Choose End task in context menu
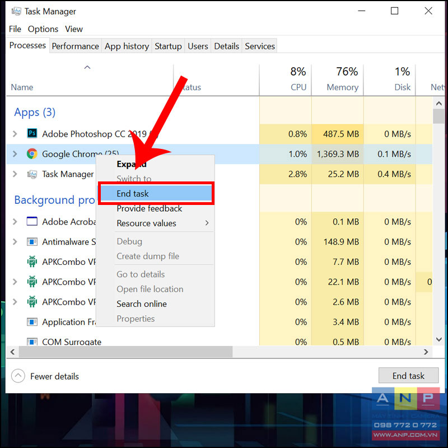The height and width of the screenshot is (448, 448). [x=156, y=193]
